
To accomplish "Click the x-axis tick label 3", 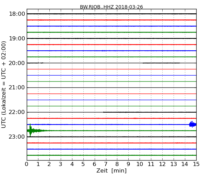I will tap(61, 164).
